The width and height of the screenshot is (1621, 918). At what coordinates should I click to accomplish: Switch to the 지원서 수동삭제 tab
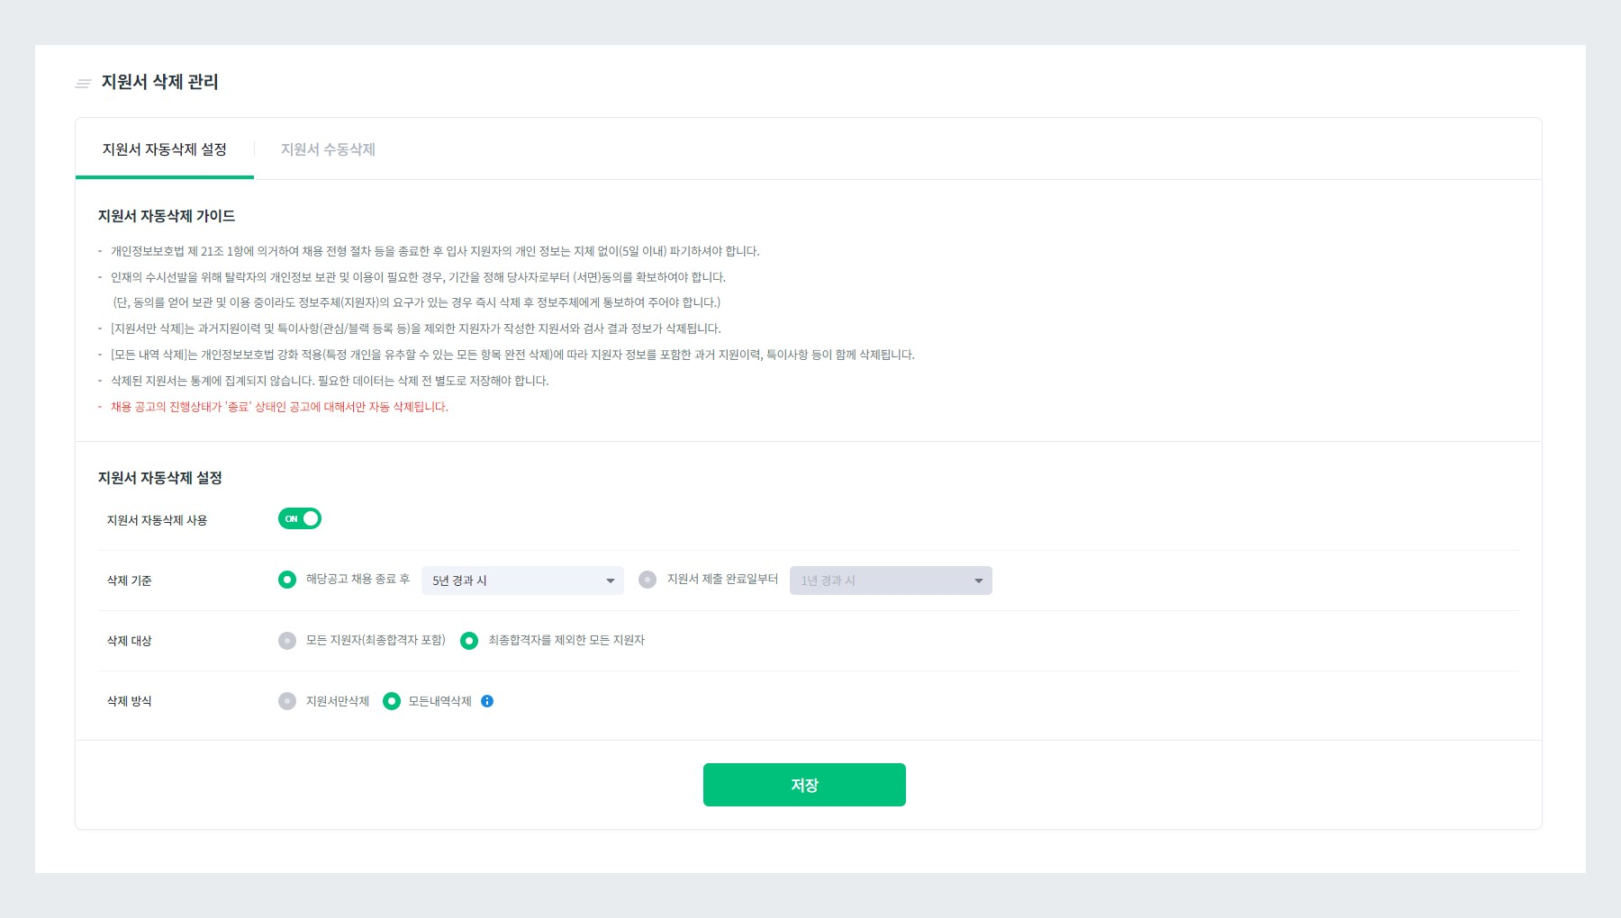[x=328, y=149]
